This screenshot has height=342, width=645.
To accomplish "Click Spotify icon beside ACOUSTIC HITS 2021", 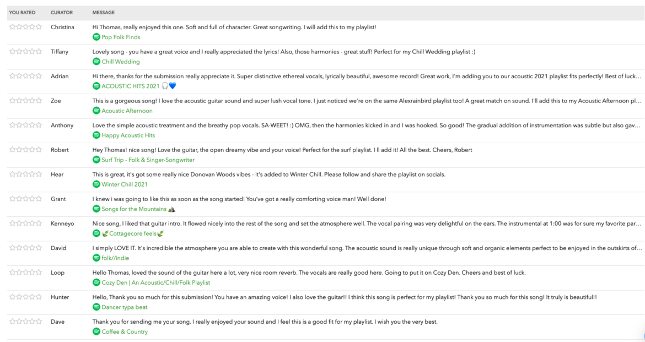I will tap(96, 86).
